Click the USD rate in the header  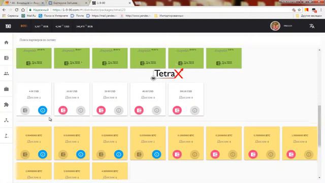(62, 26)
